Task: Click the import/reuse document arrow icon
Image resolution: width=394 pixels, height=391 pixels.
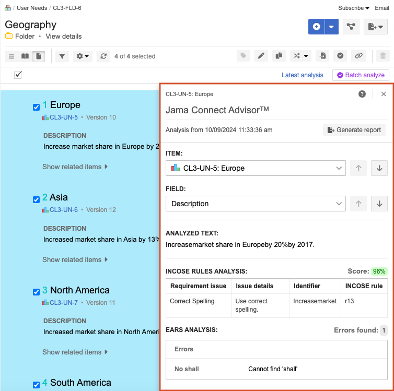Action: tap(322, 56)
